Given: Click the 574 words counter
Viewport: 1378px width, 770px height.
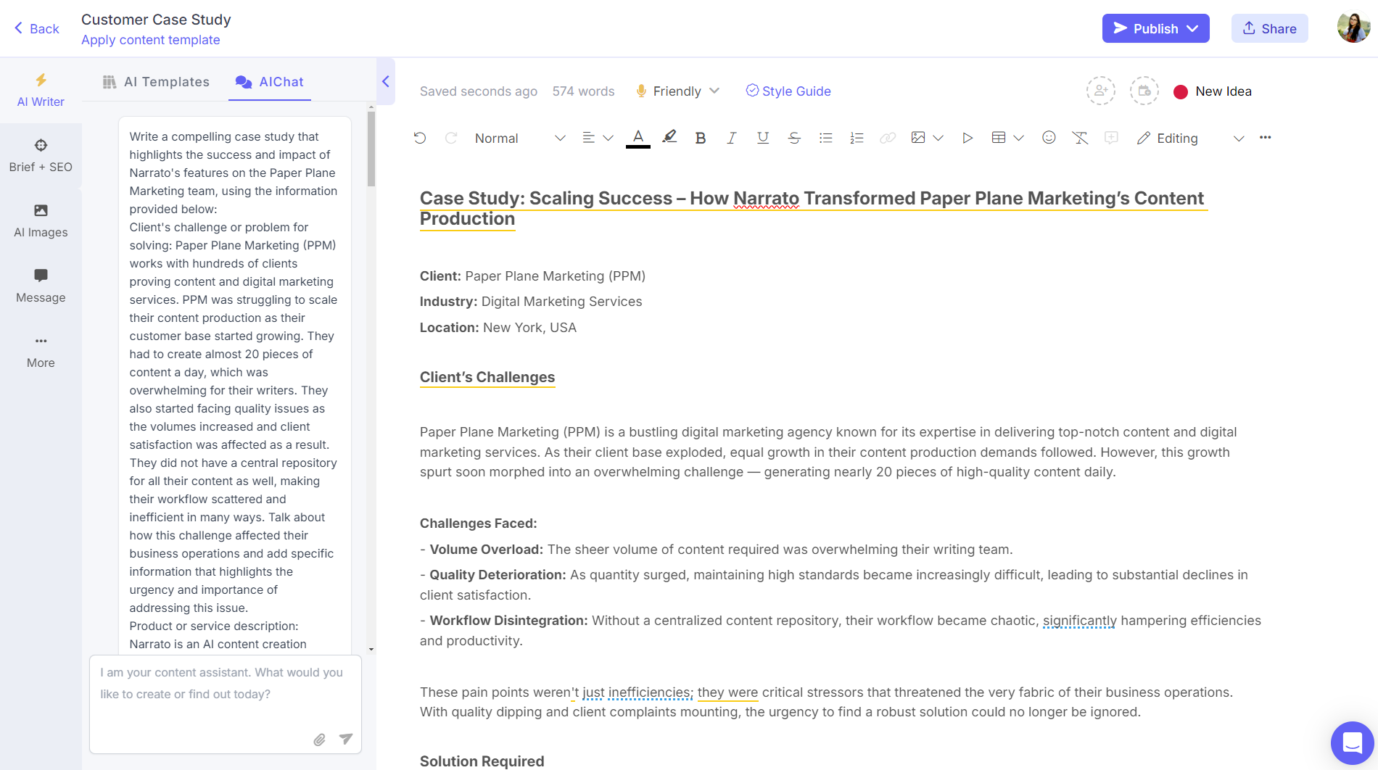Looking at the screenshot, I should [583, 91].
